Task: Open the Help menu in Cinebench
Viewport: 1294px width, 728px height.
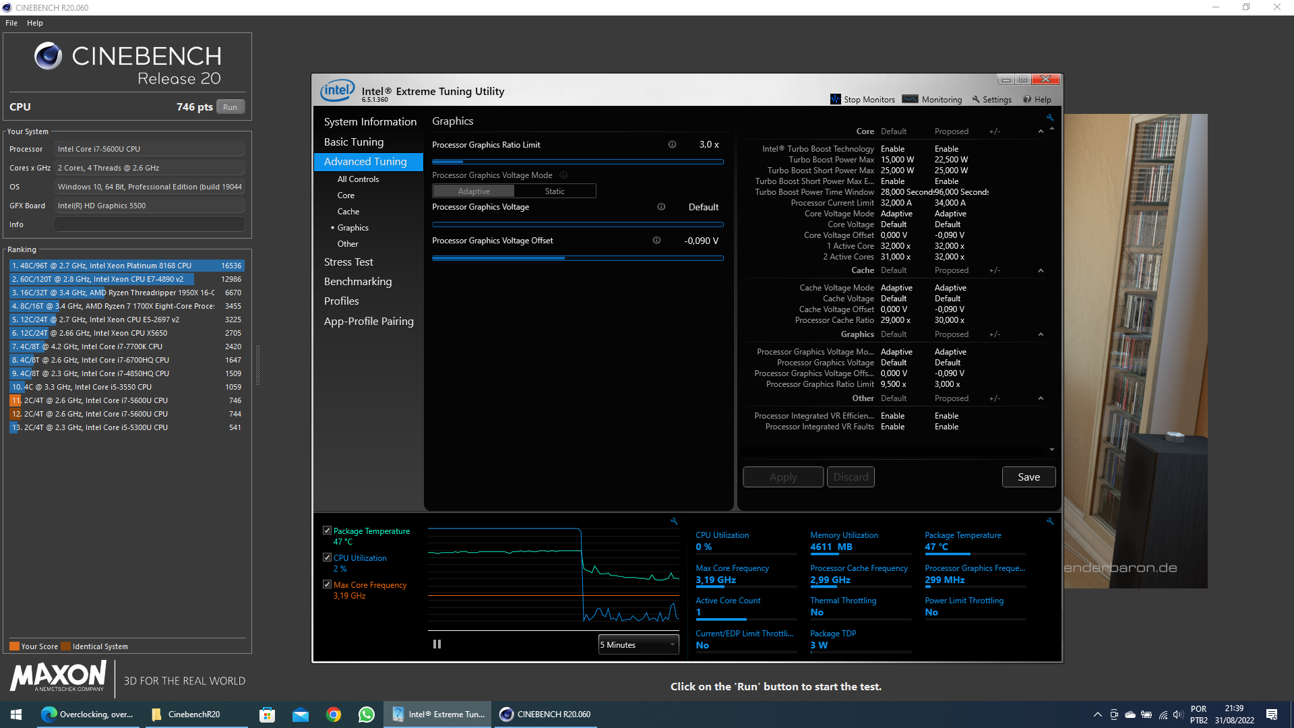Action: 35,23
